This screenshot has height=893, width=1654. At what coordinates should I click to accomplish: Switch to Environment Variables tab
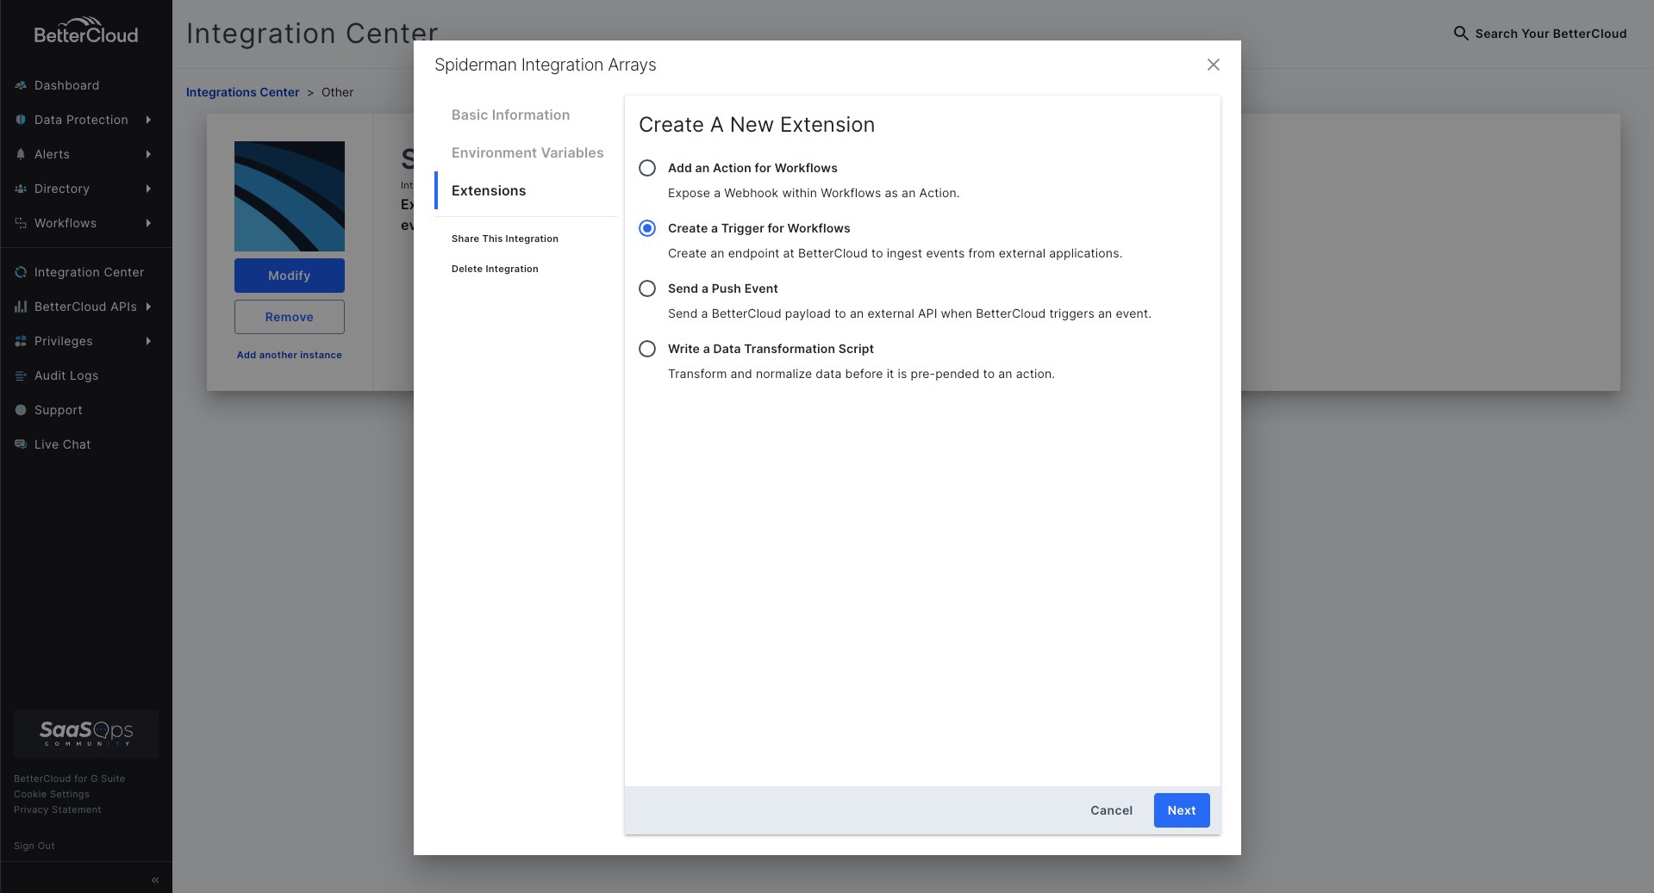pyautogui.click(x=527, y=152)
